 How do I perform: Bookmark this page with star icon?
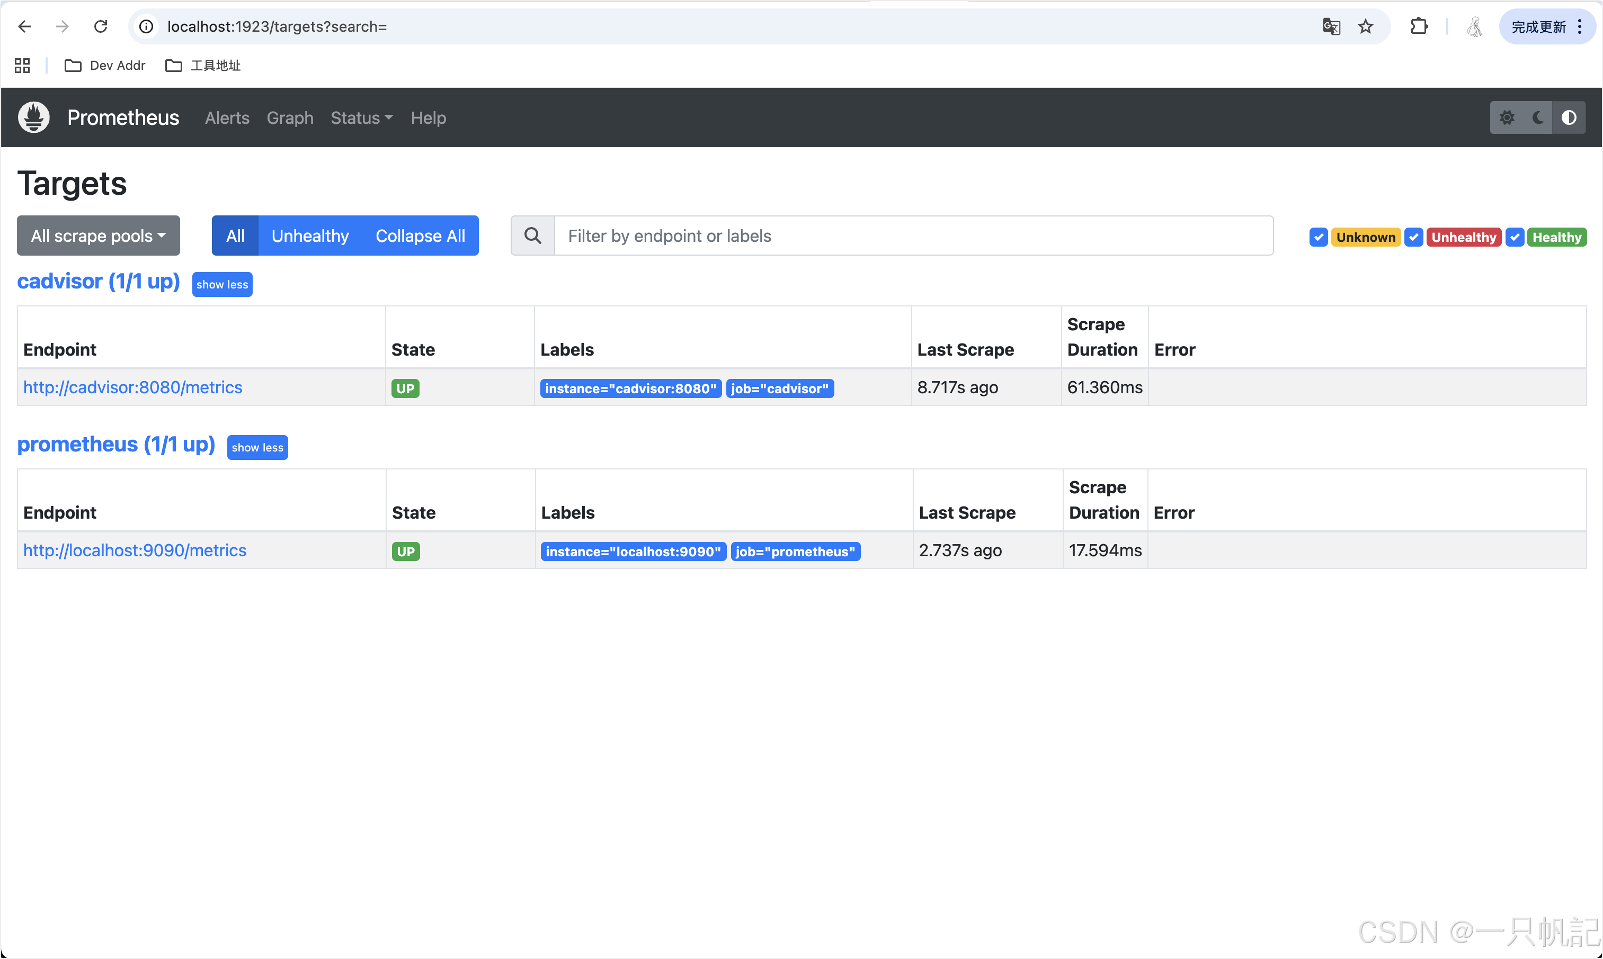[1366, 26]
